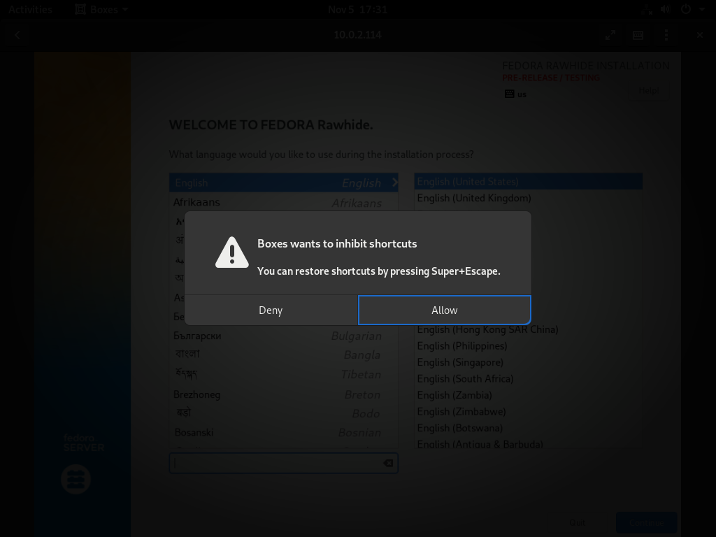The width and height of the screenshot is (716, 537).
Task: Click the language search field
Action: [284, 463]
